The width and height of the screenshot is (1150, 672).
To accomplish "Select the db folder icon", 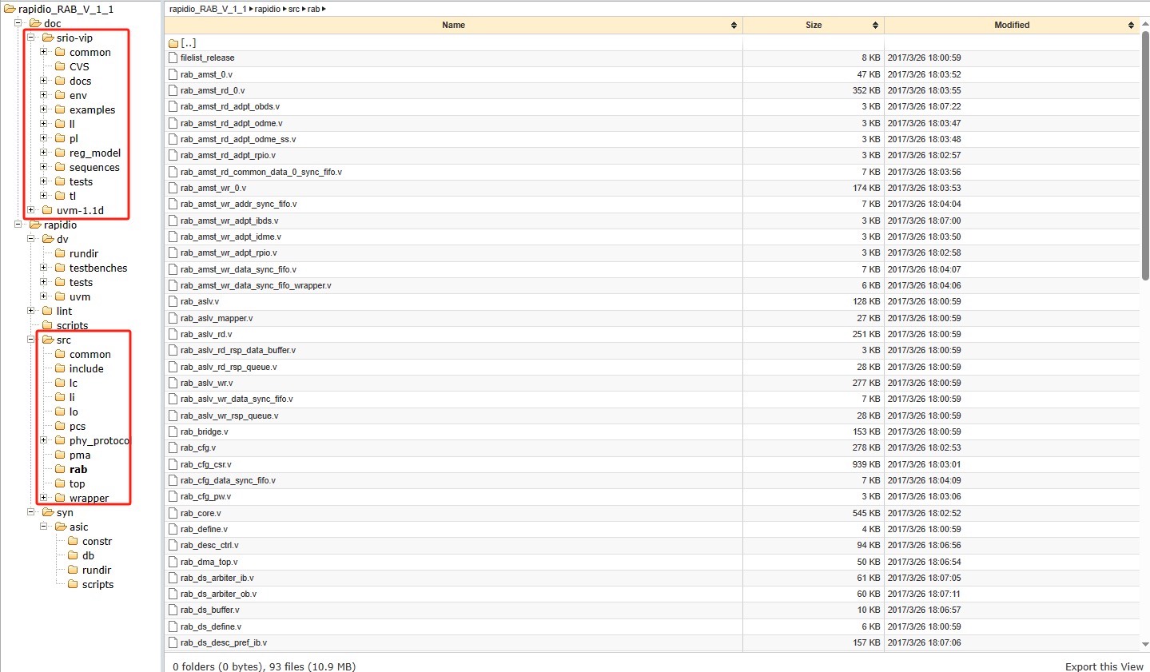I will pos(73,555).
